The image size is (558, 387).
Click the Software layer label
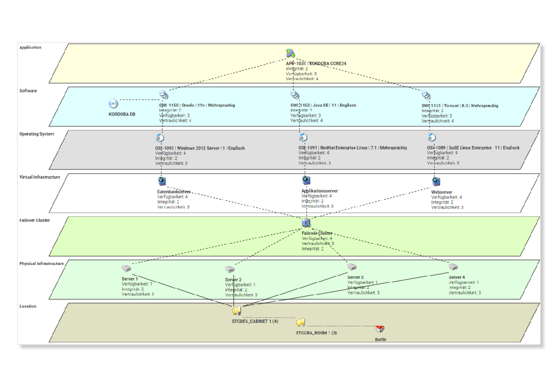(x=28, y=91)
